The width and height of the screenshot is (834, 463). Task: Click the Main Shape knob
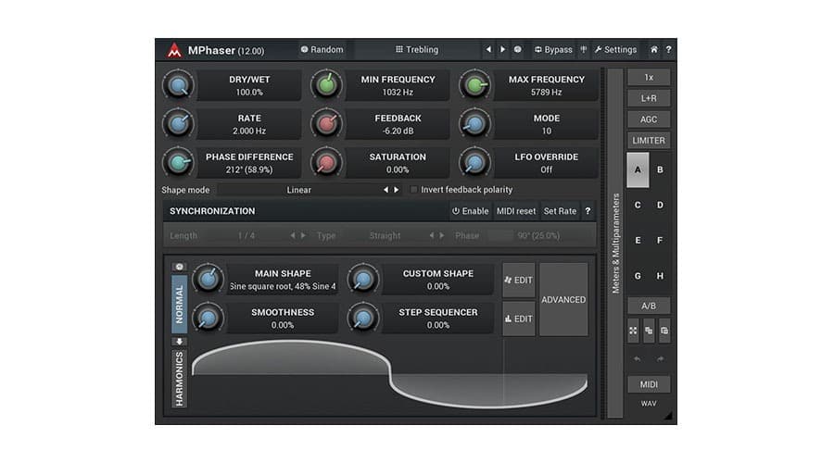(208, 279)
